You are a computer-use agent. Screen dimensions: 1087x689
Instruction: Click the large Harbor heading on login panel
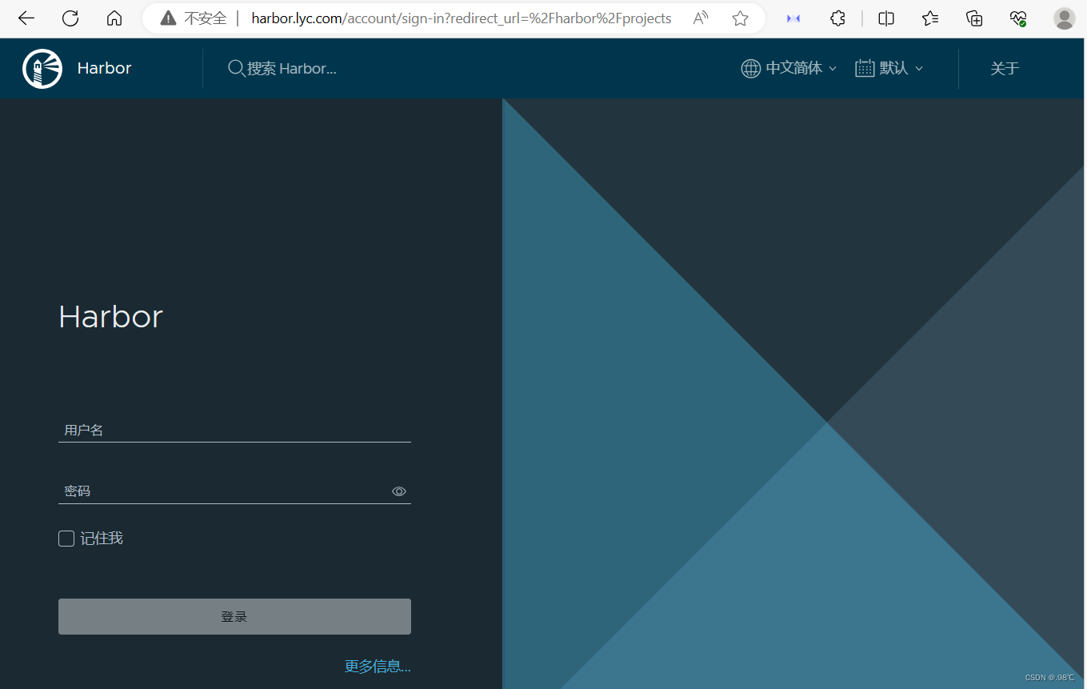point(110,317)
